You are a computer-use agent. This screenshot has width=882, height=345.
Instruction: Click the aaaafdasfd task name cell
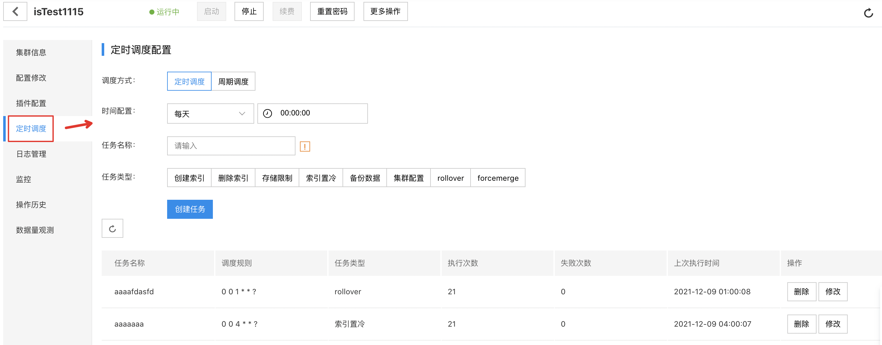click(x=134, y=292)
